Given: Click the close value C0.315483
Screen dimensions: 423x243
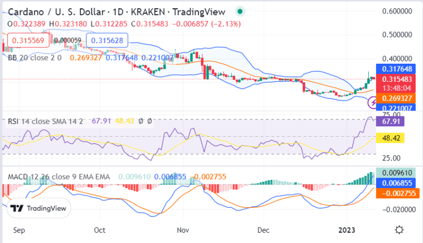Looking at the screenshot, I should coord(150,24).
